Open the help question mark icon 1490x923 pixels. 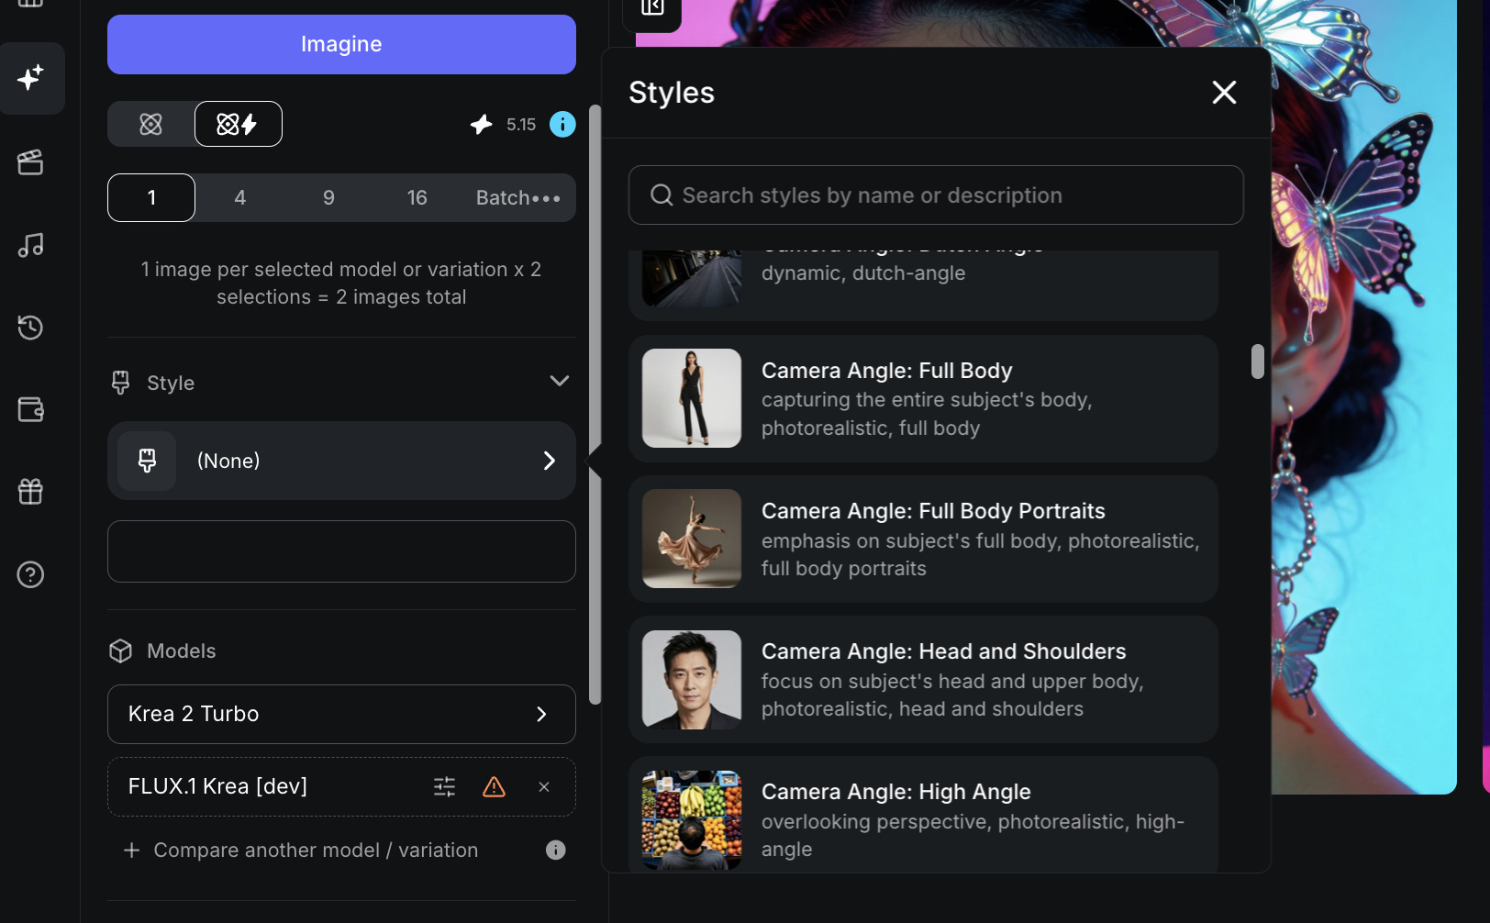click(31, 574)
